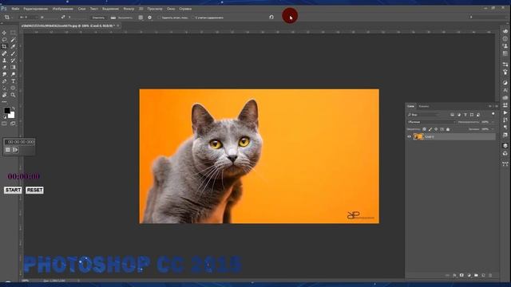
Task: Filter for type layers
Action: point(465,115)
